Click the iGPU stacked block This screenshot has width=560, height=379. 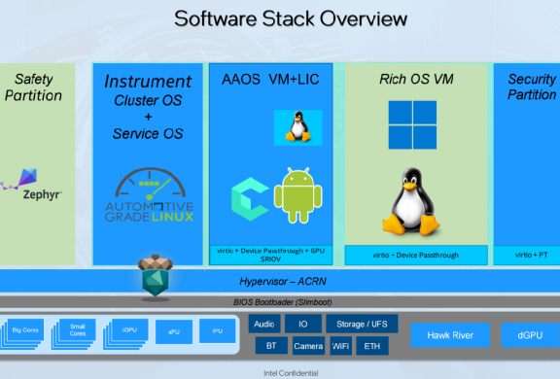point(125,333)
